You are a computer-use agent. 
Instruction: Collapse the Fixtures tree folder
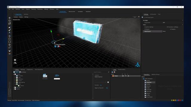pyautogui.click(x=14, y=74)
